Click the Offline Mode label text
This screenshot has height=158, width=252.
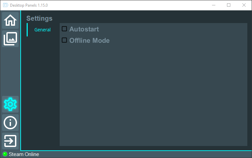point(89,40)
